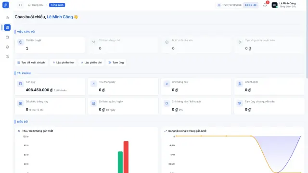
Task: Click the Việc của tôi section heading
Action: tap(26, 32)
